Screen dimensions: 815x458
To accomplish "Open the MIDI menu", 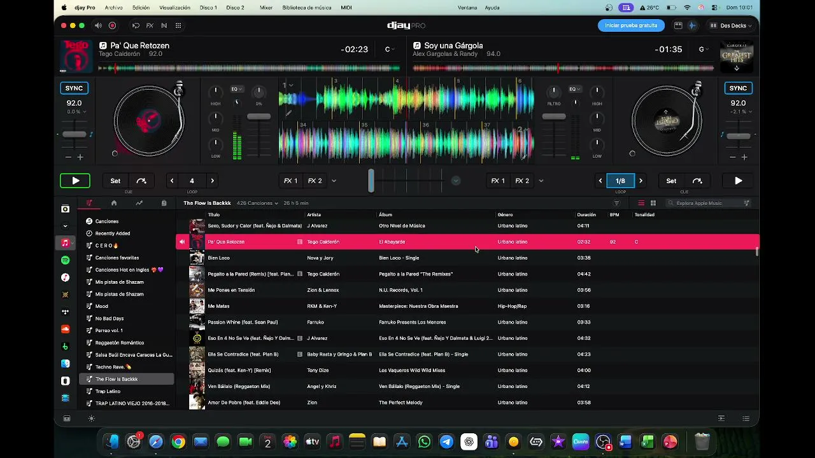I will (346, 8).
